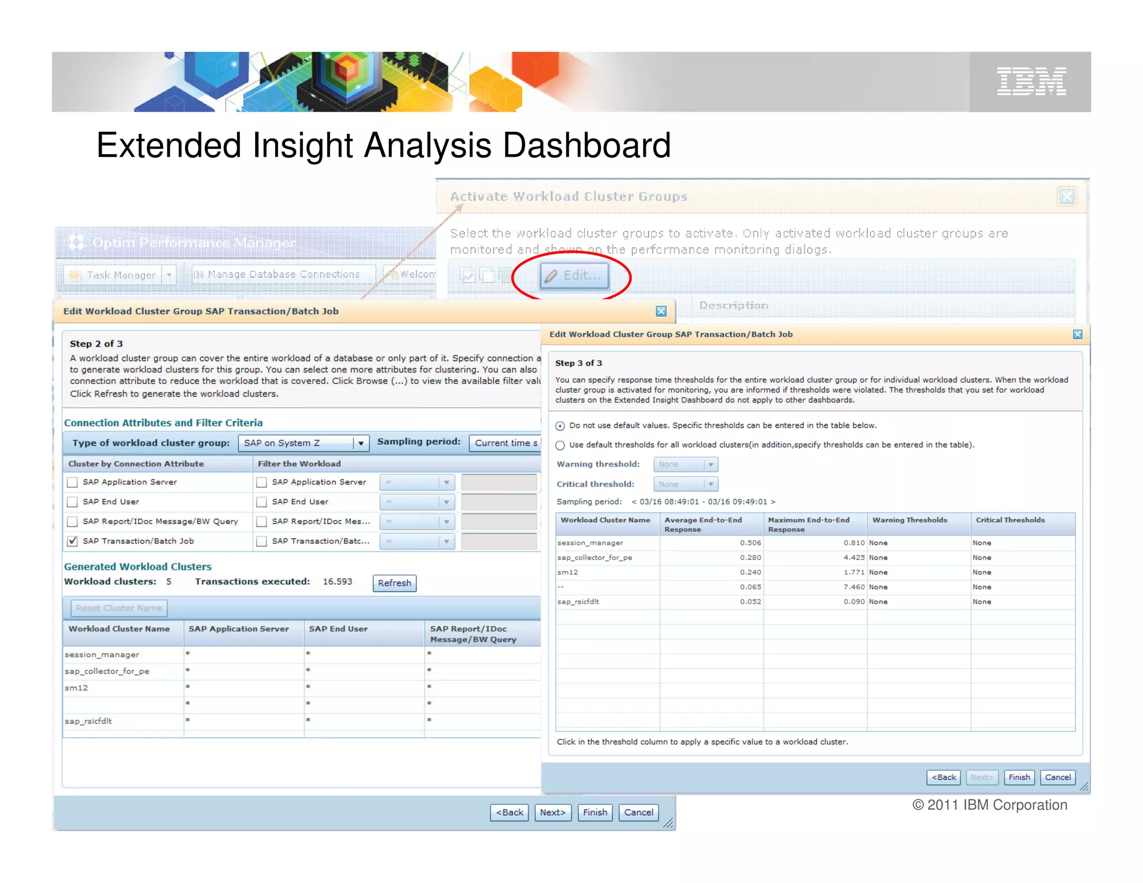Select 'Use default thresholds for all workload clusters' radio

(560, 445)
